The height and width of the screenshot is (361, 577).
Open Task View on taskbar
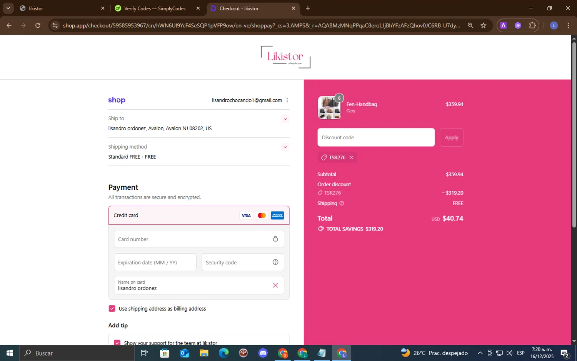point(144,353)
